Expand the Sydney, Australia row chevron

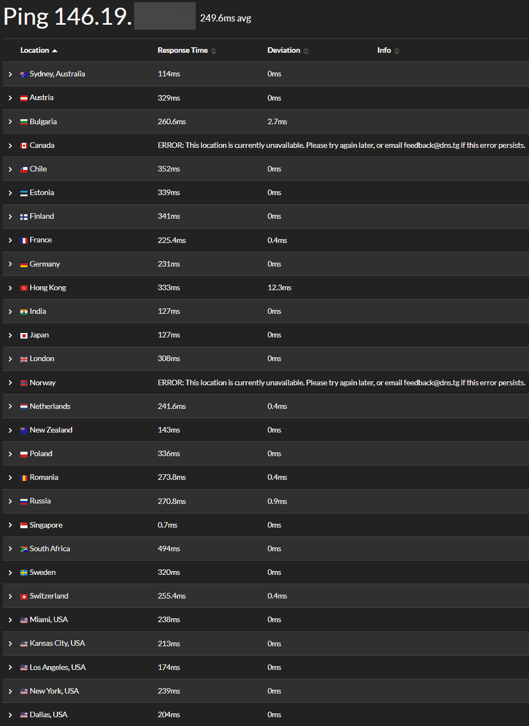[x=10, y=74]
